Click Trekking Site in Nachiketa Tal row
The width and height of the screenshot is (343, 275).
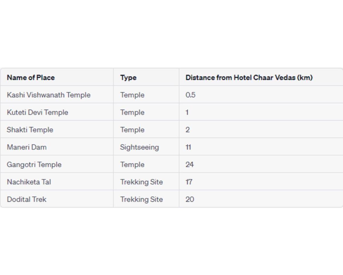click(x=141, y=182)
